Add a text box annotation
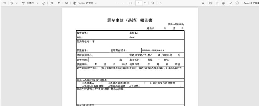 pyautogui.click(x=51, y=3)
